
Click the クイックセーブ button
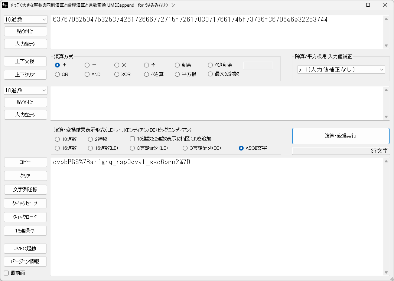(26, 203)
